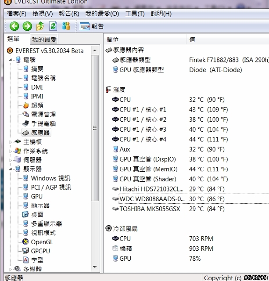
Task: Click the flame icon for 超頻
Action: (26, 105)
